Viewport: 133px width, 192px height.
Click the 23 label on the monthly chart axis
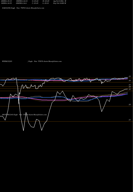[130, 105]
